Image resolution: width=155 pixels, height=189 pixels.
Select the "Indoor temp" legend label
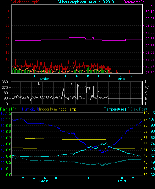point(67,109)
